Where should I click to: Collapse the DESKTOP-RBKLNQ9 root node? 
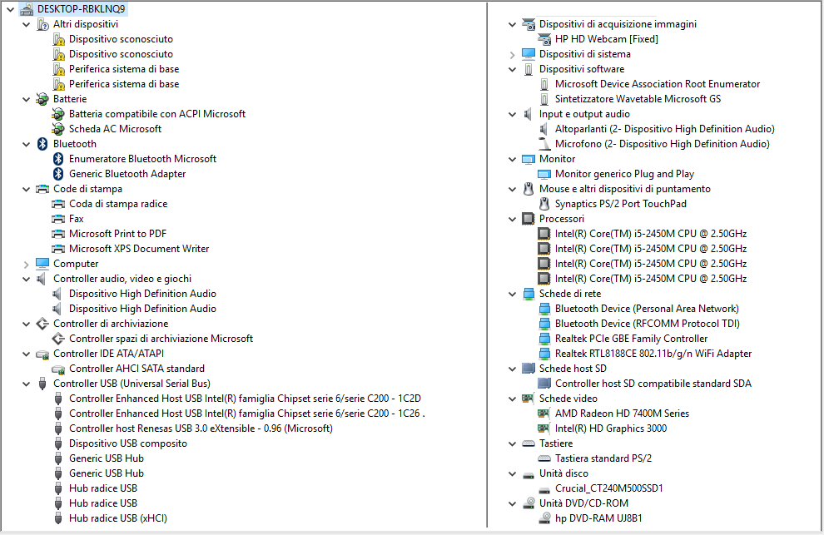pos(11,9)
